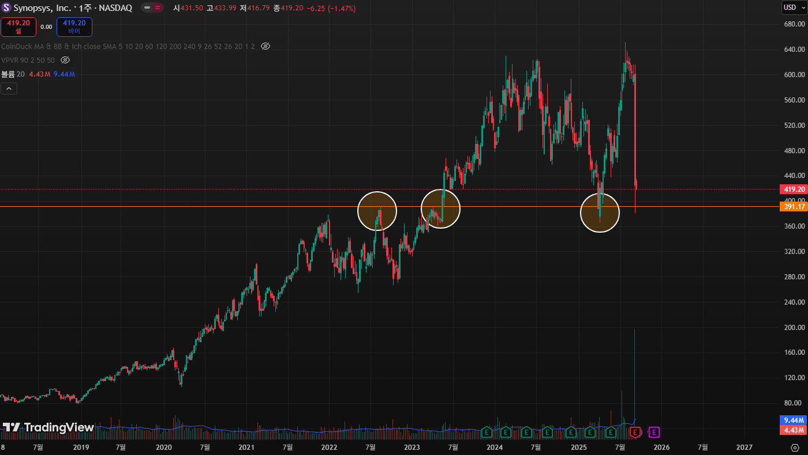Click the 2020 label on the time axis
808x455 pixels.
coord(164,447)
